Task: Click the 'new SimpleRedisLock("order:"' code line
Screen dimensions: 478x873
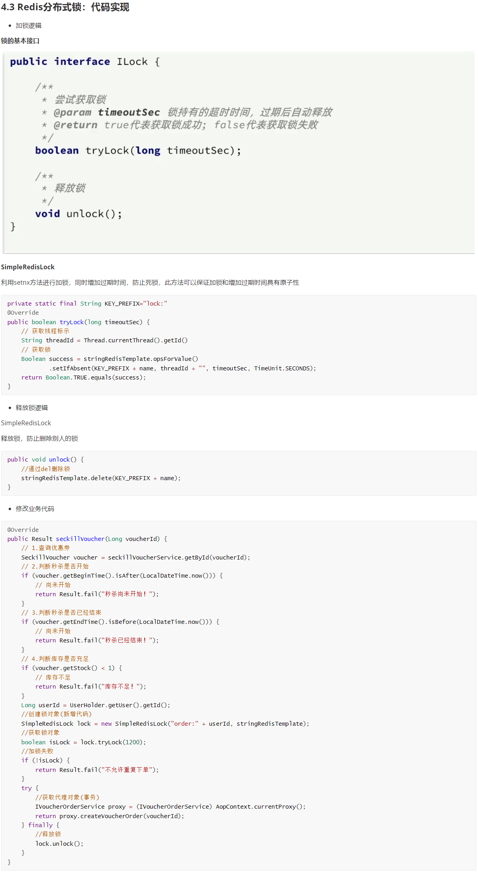Action: [165, 724]
